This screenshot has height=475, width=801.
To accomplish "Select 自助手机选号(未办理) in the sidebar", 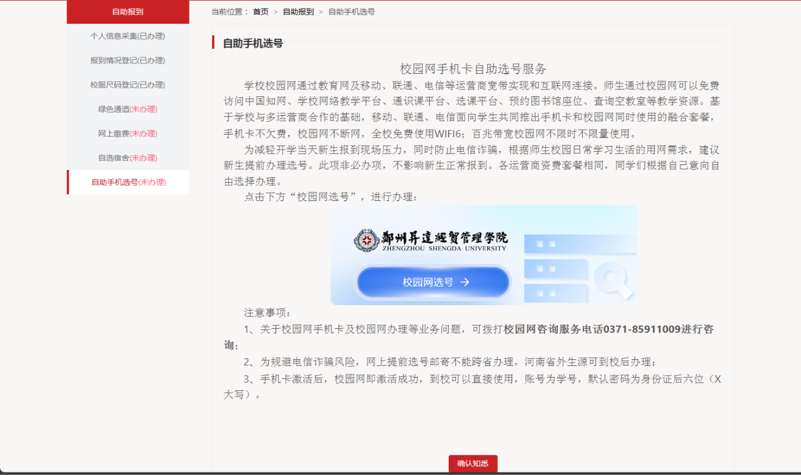I will [x=129, y=182].
